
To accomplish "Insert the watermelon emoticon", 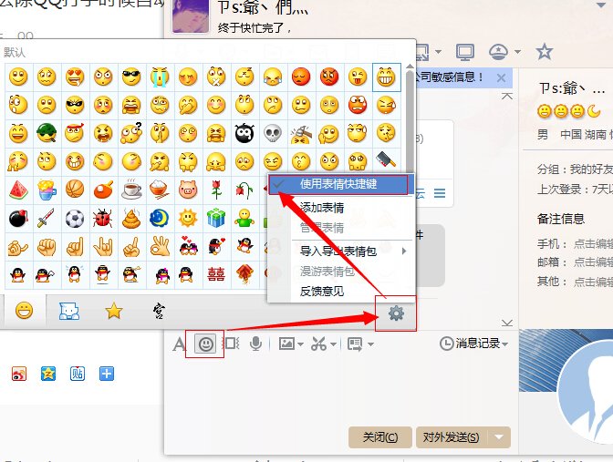I will 18,190.
